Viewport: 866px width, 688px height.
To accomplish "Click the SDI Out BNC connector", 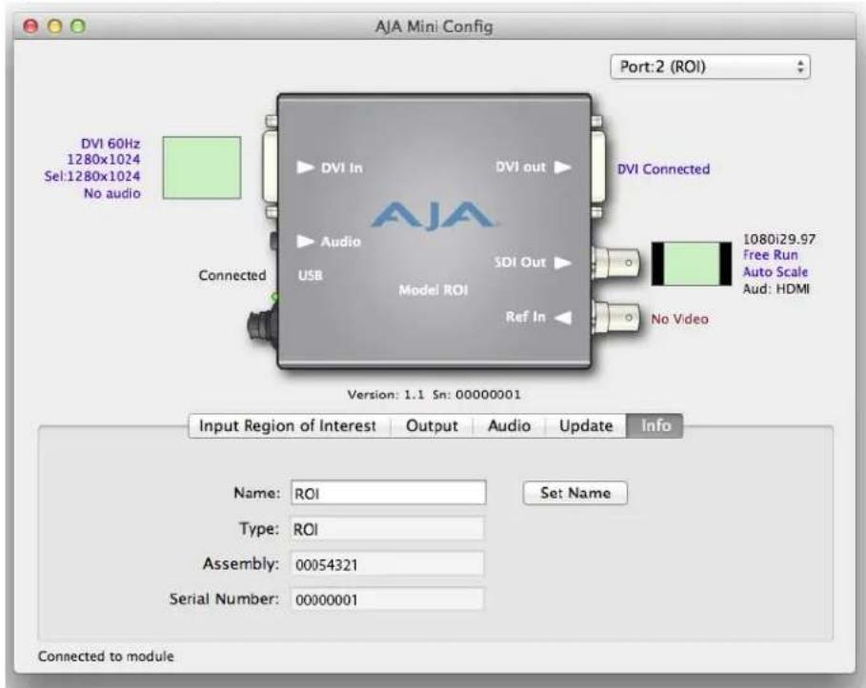I will click(615, 264).
